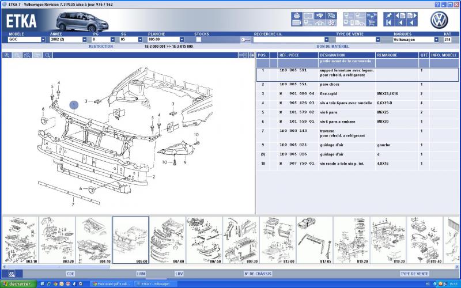This screenshot has height=288, width=461.
Task: Click the démarrer Start button
Action: click(18, 284)
